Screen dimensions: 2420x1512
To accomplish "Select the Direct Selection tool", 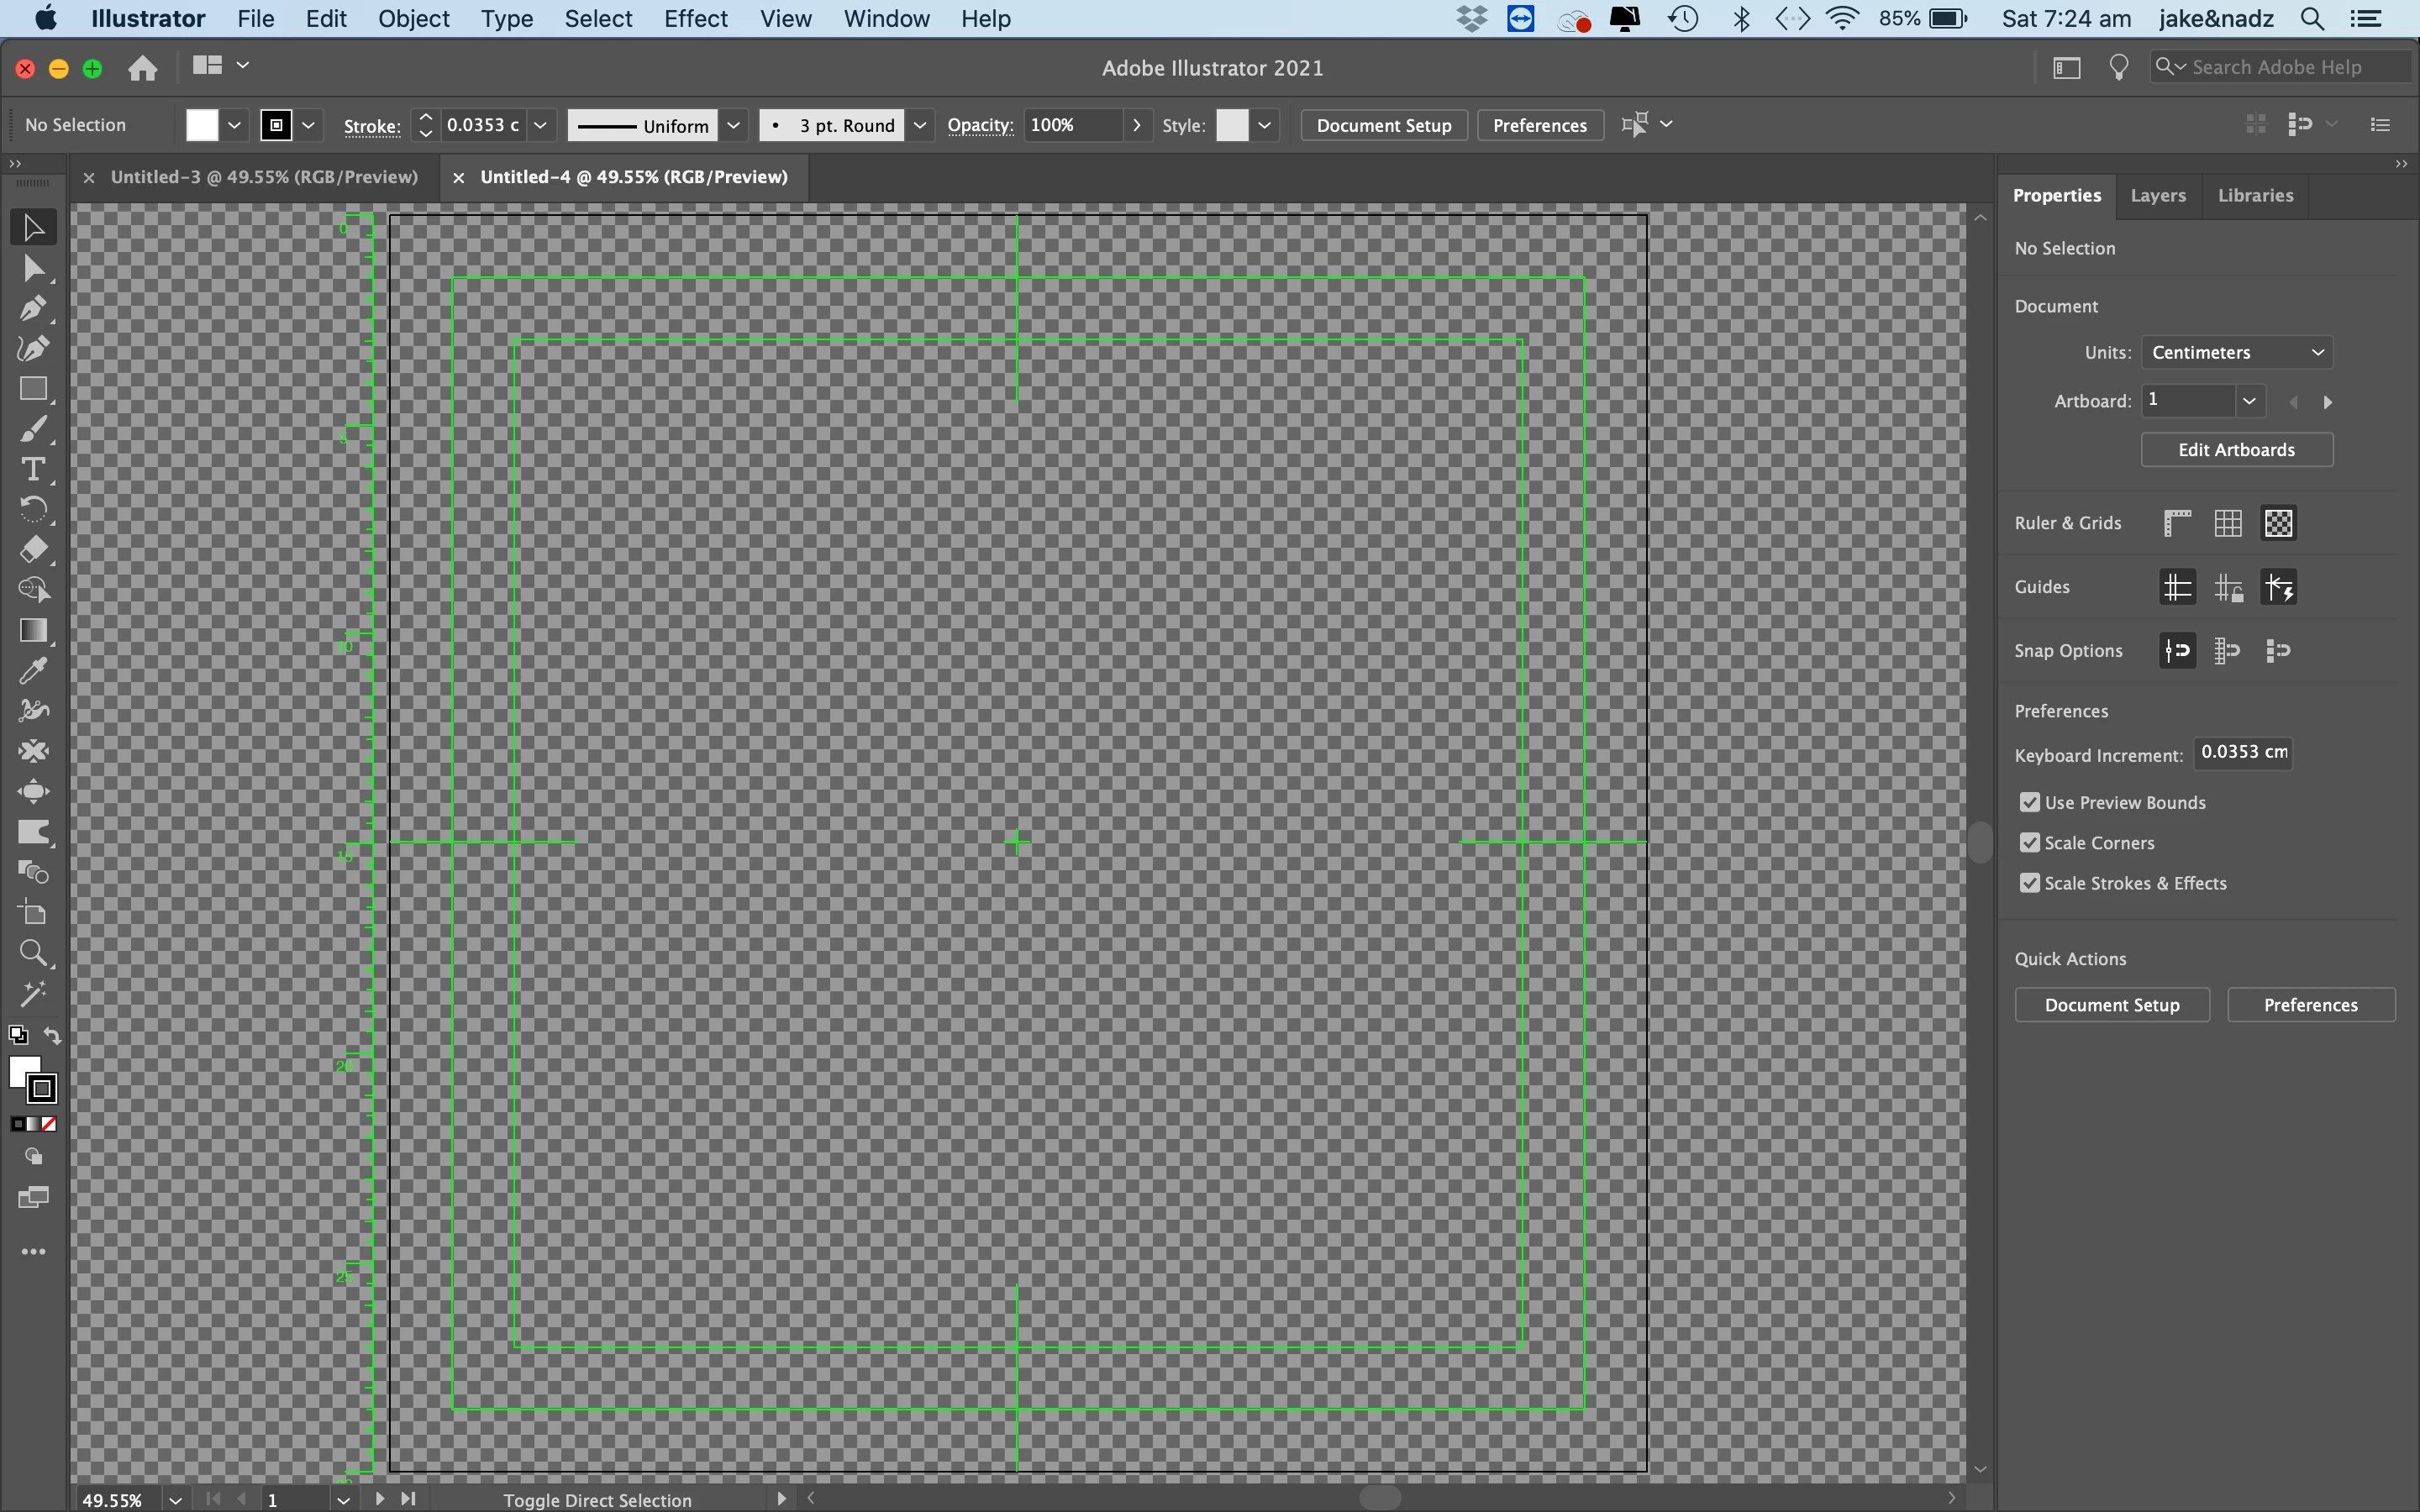I will [x=32, y=267].
